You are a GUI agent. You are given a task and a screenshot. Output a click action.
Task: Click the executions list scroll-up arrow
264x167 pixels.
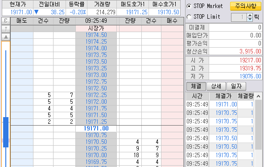(258, 96)
